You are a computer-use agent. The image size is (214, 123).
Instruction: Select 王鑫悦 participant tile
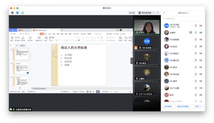tap(147, 73)
